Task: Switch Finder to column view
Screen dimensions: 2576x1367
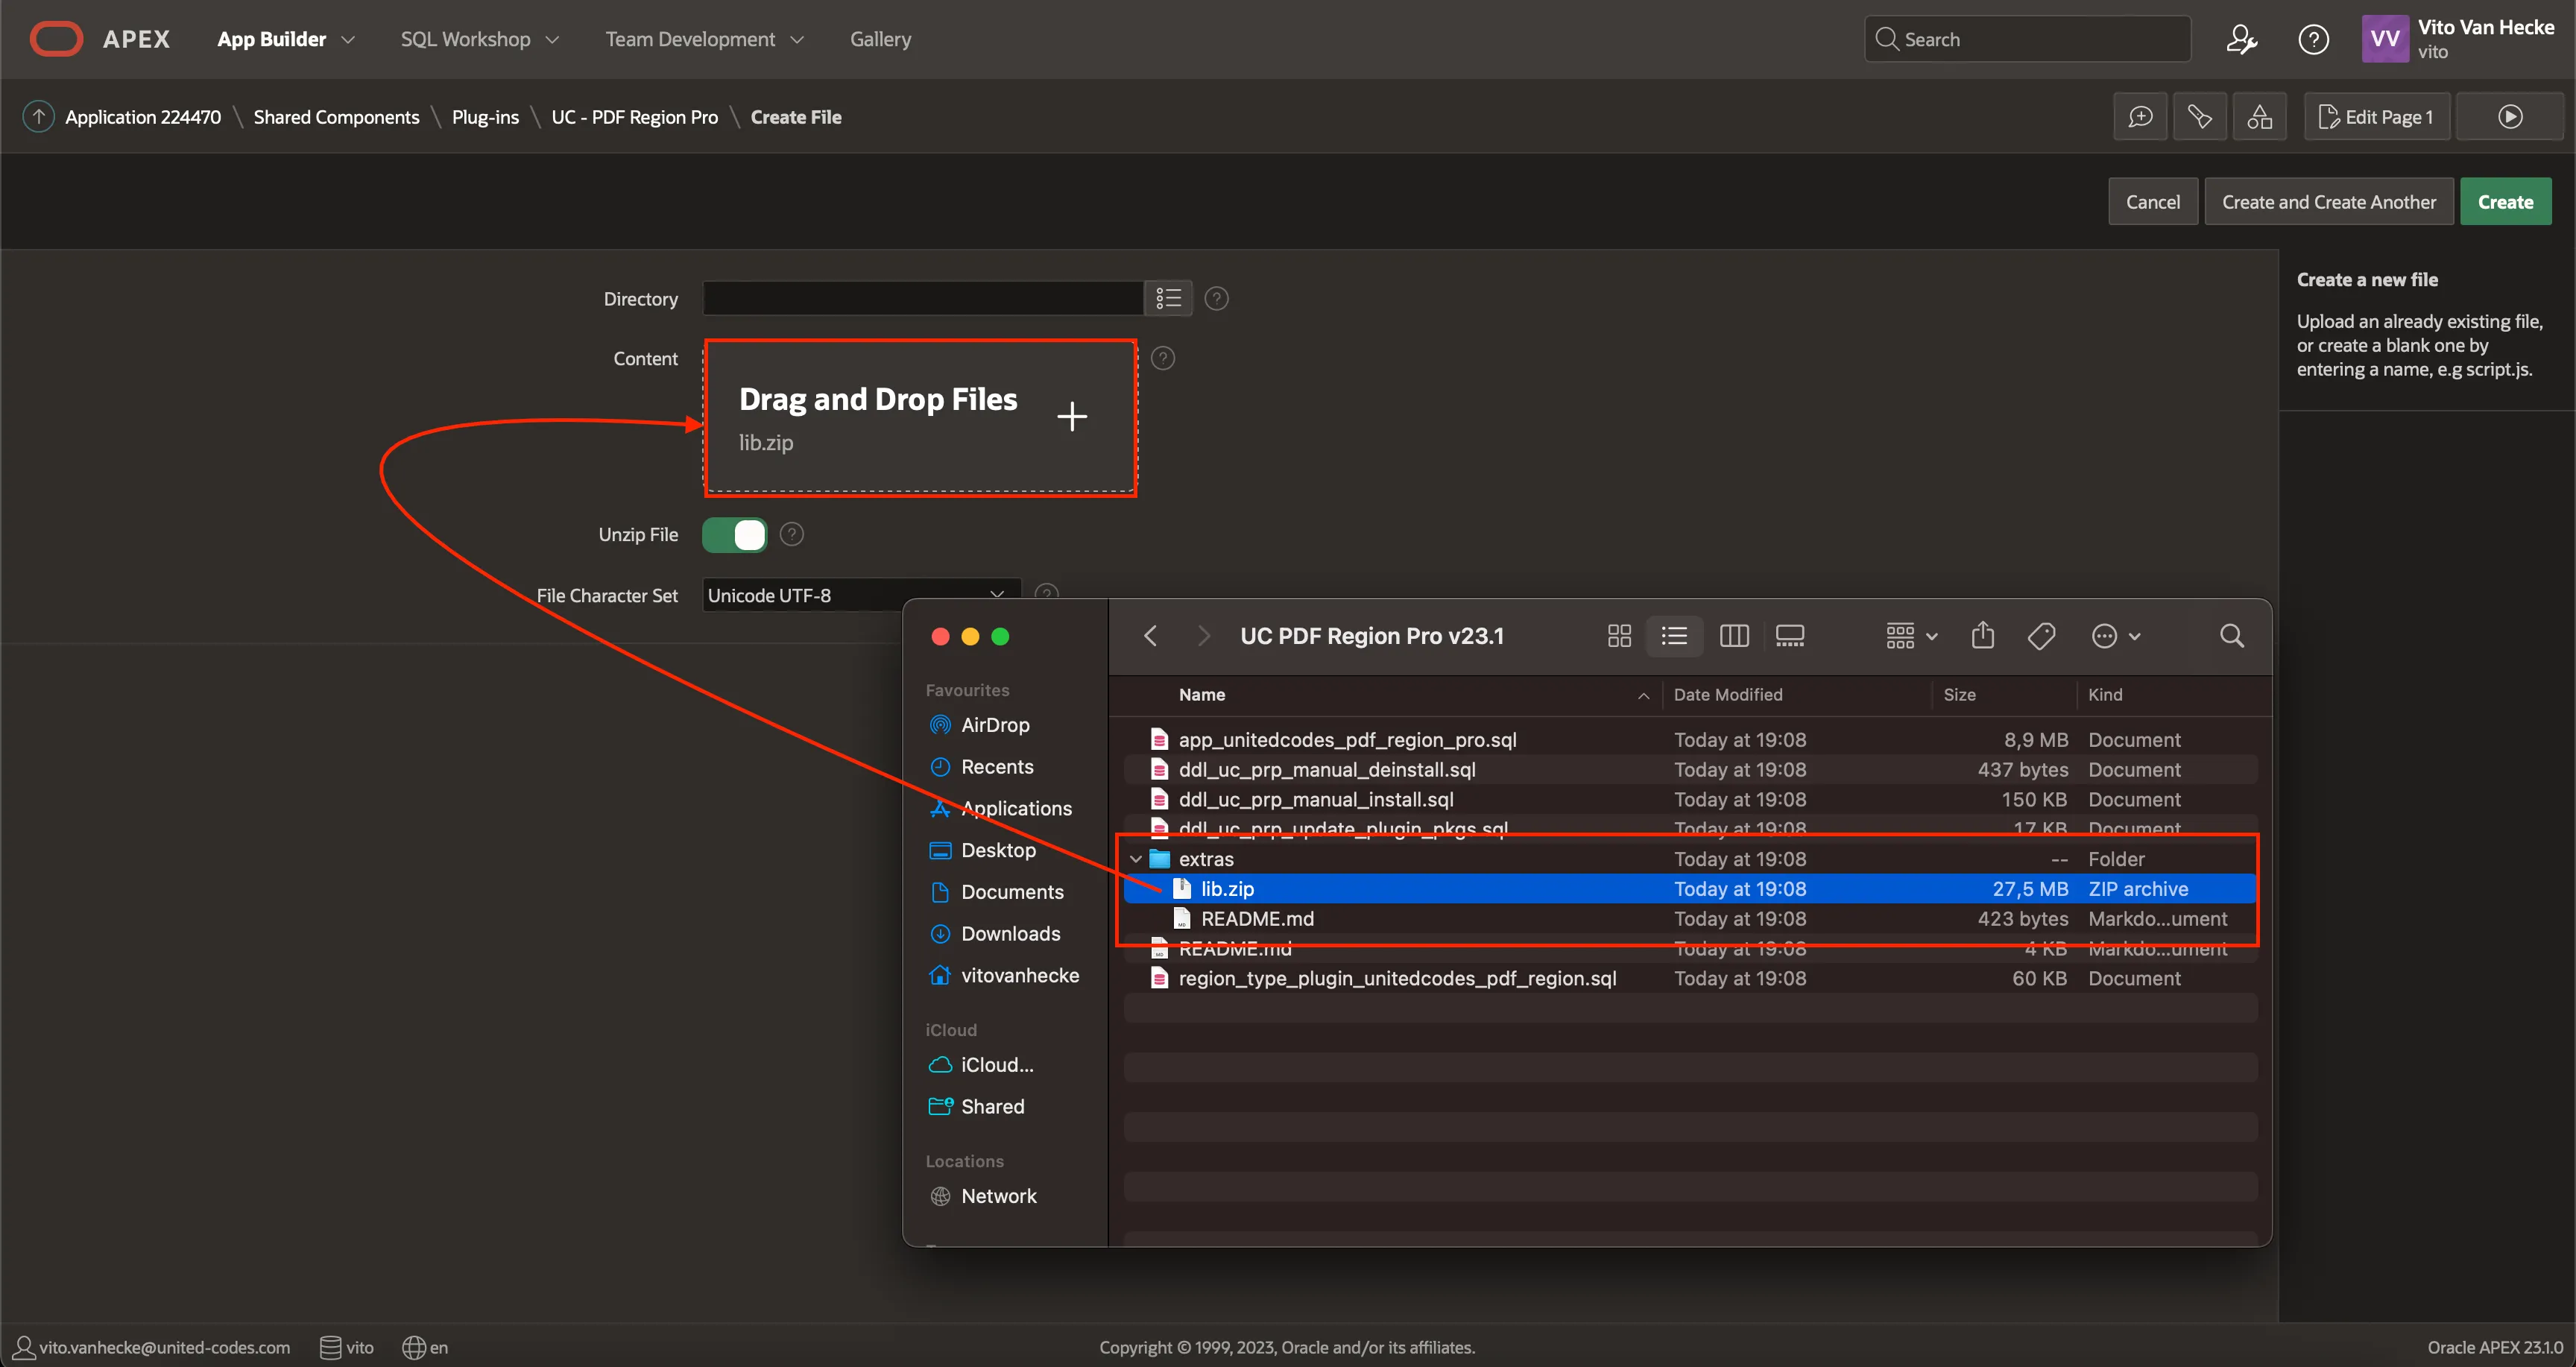Action: pyautogui.click(x=1733, y=636)
